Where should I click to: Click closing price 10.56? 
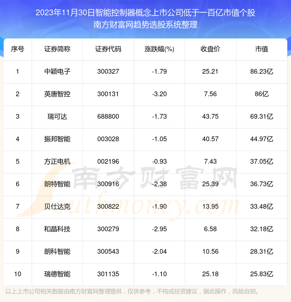pos(210,252)
